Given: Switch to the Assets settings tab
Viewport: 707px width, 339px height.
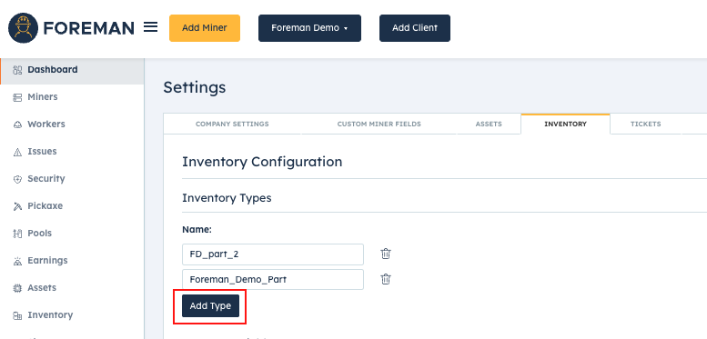Looking at the screenshot, I should [x=489, y=124].
